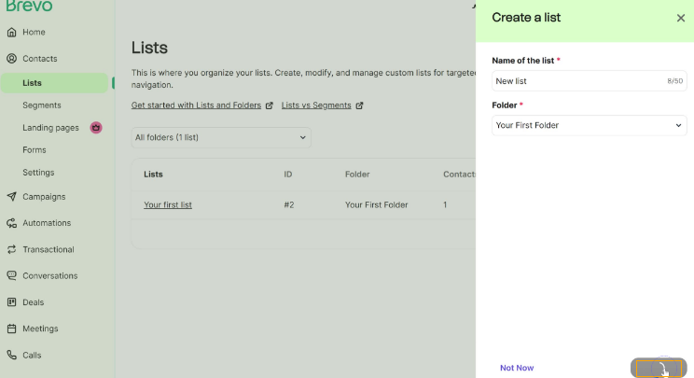Click the Calls phone icon
The image size is (694, 378).
[12, 356]
